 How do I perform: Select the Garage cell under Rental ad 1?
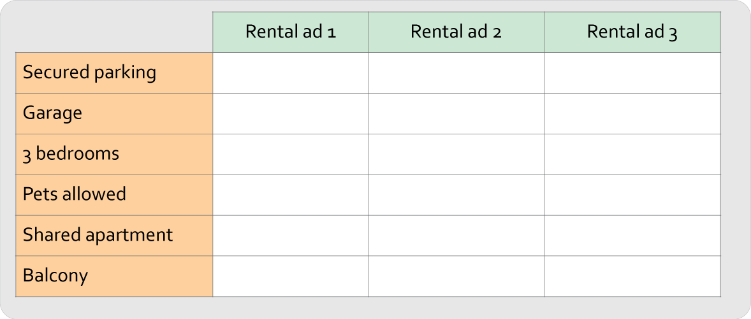click(x=290, y=113)
